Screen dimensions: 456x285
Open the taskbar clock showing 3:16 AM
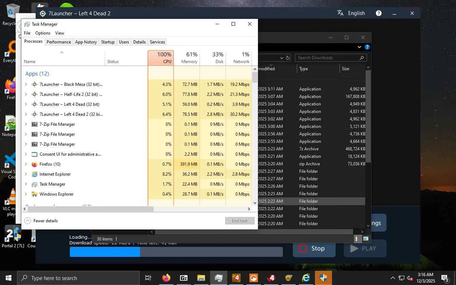426,278
